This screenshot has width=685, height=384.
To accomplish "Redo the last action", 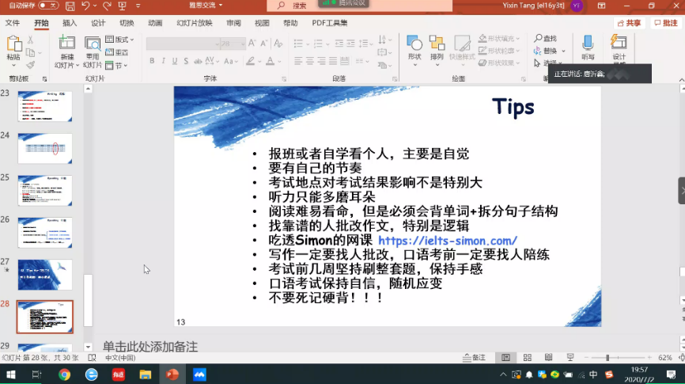I will click(107, 6).
